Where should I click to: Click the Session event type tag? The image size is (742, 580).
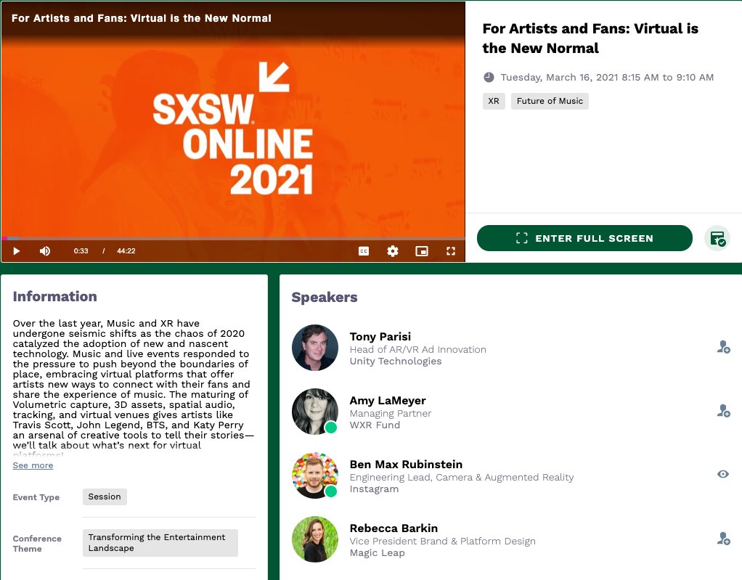[x=105, y=497]
